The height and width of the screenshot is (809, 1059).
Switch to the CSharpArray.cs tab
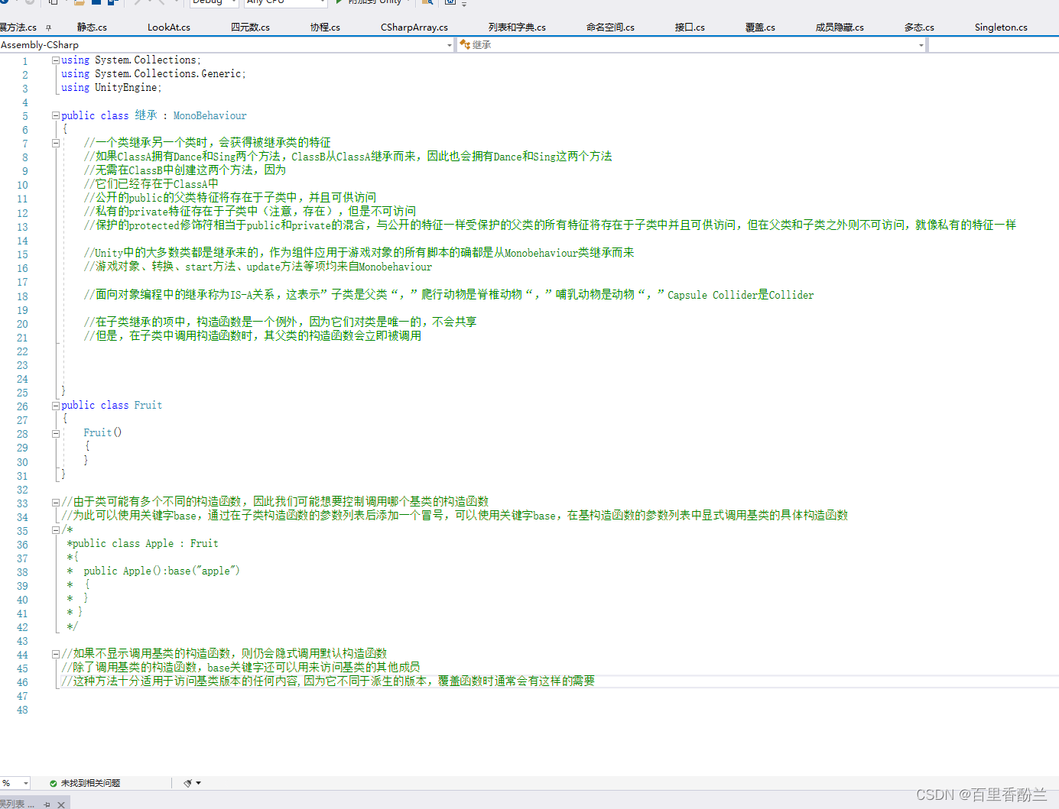click(414, 28)
